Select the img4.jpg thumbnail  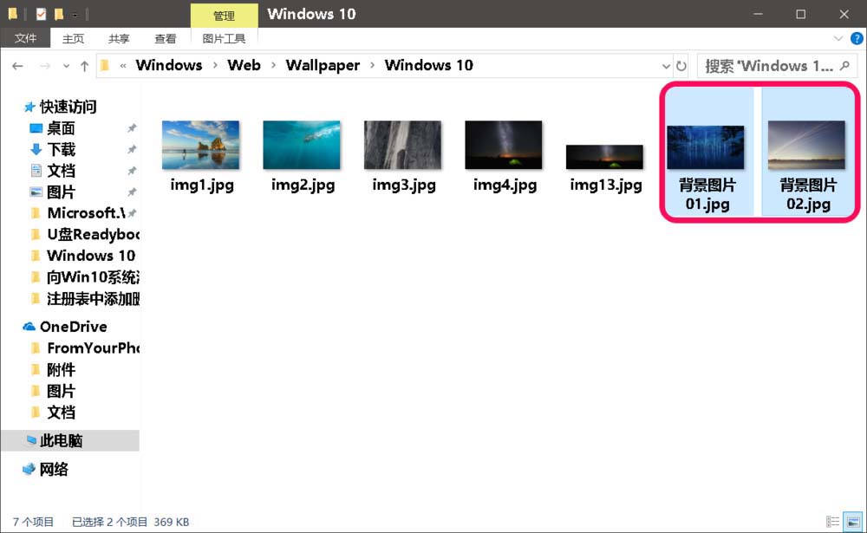(504, 145)
